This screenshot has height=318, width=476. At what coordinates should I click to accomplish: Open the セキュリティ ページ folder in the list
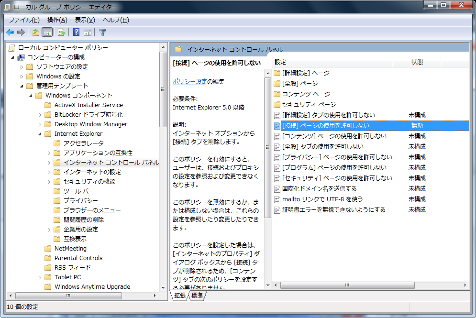(x=309, y=104)
